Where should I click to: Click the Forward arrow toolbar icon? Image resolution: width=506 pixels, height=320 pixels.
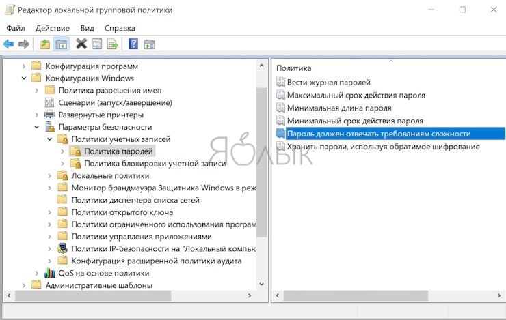point(24,44)
